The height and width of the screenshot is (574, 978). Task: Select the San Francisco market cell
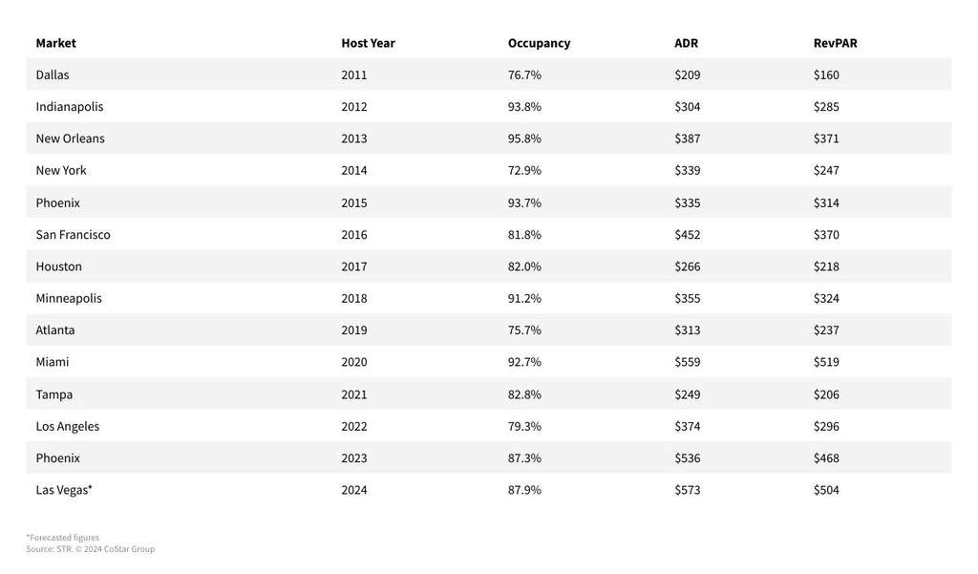74,235
